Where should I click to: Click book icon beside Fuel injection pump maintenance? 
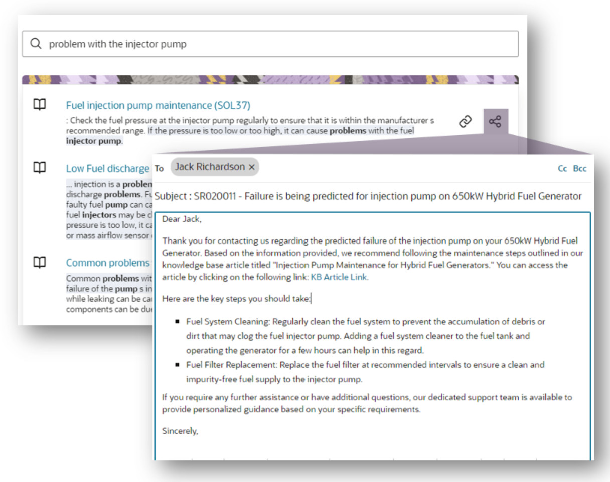(40, 105)
